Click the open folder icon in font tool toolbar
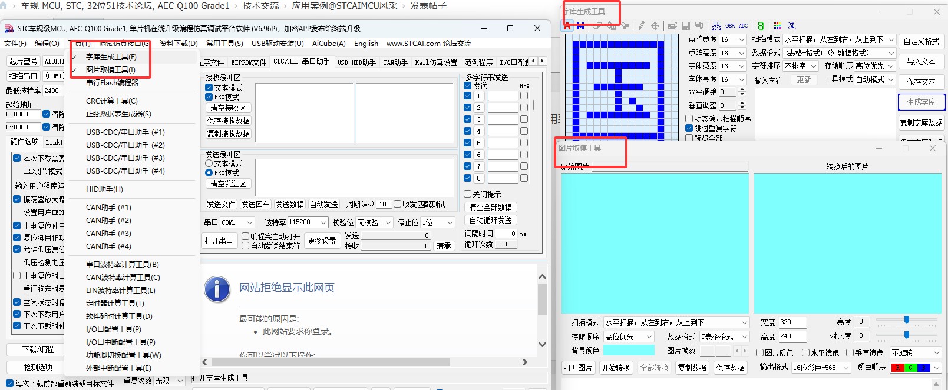This screenshot has height=390, width=948. click(x=672, y=26)
